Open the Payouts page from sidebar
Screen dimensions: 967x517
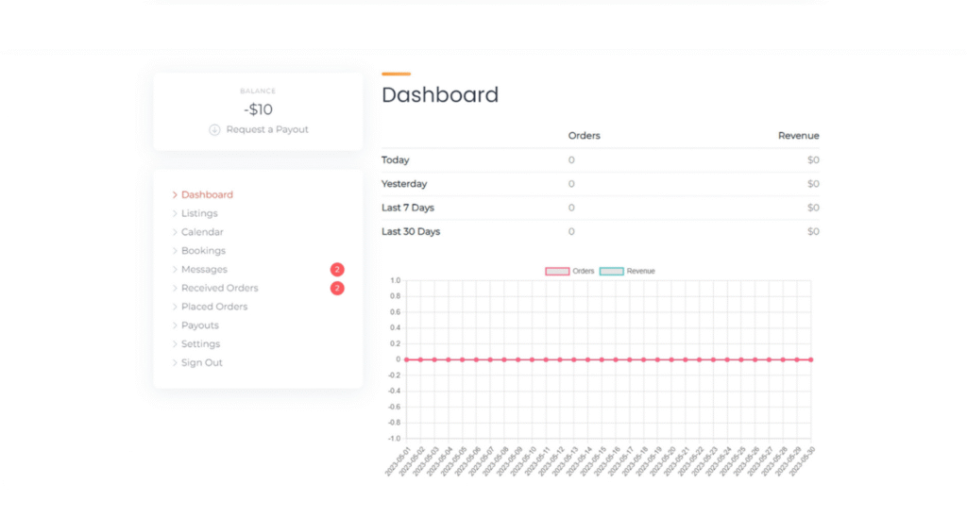point(199,325)
